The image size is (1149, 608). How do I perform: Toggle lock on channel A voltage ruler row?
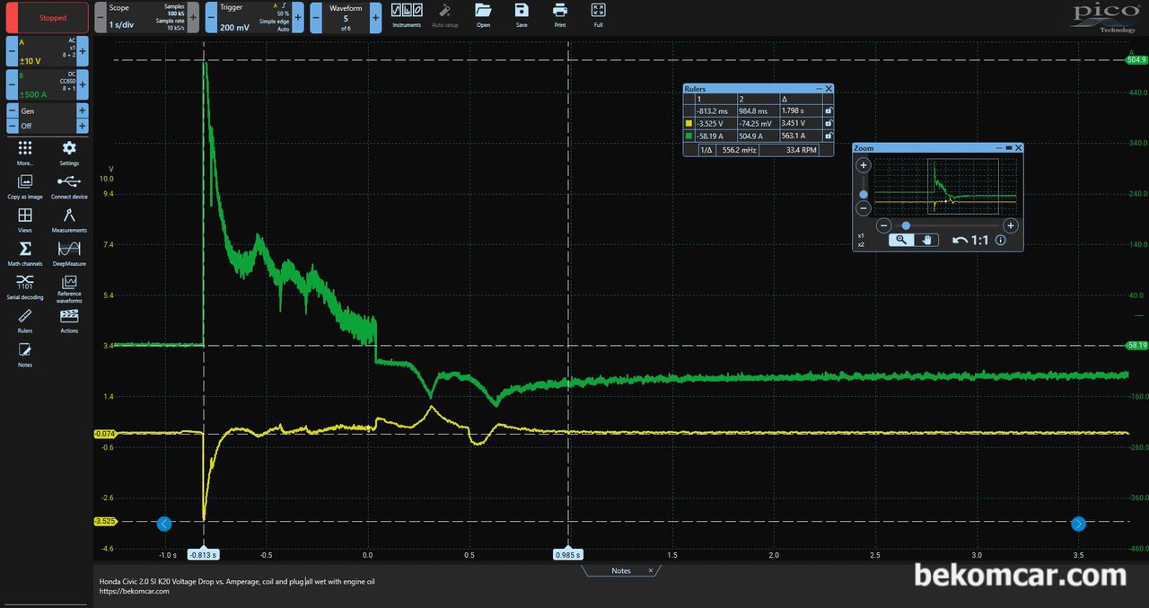coord(828,123)
